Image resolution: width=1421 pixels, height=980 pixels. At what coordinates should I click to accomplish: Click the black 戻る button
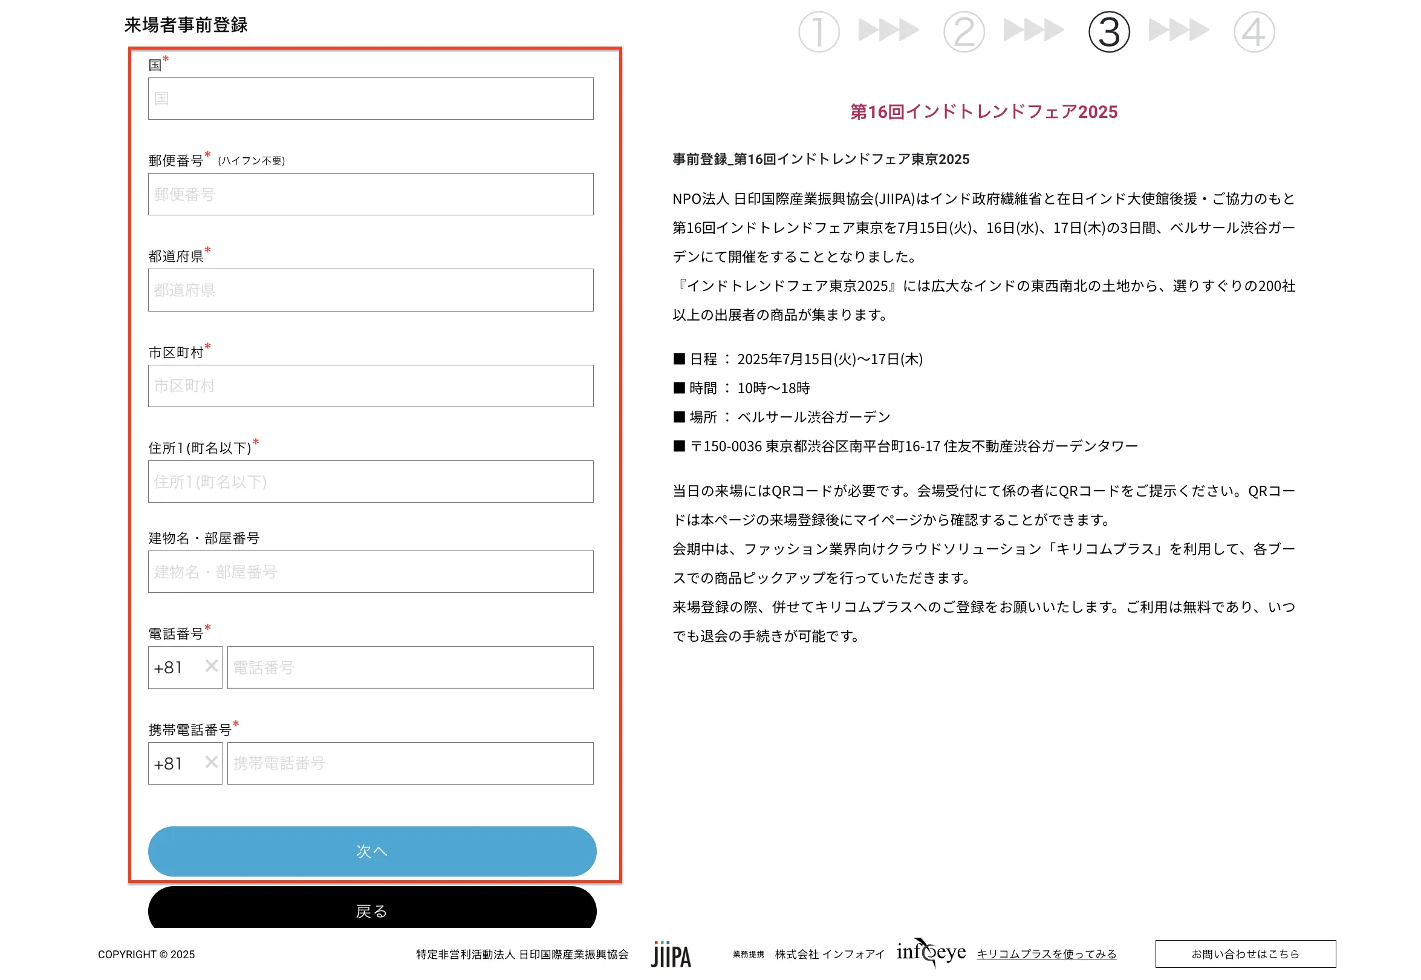[x=372, y=907]
